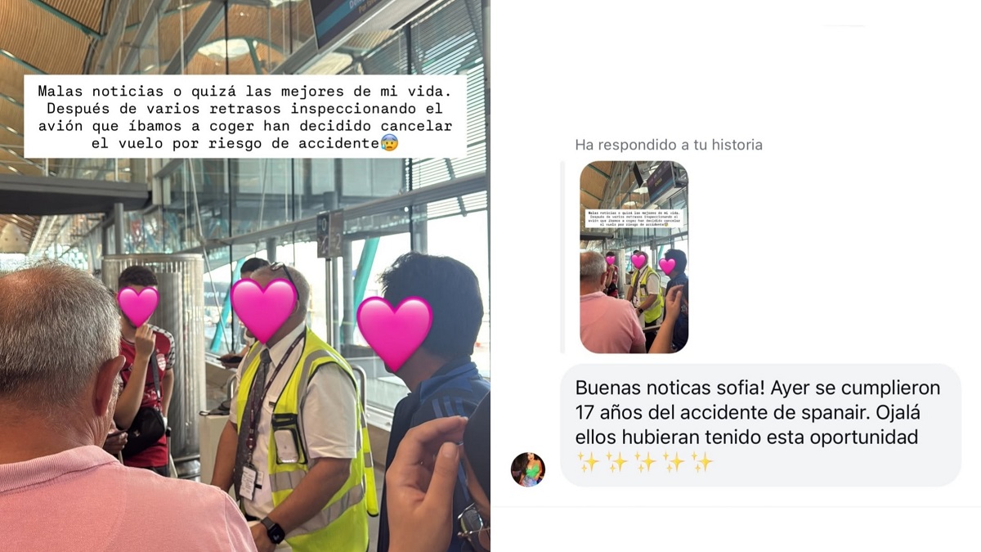Click the middle pink heart sticker on the vest man
Image resolution: width=981 pixels, height=552 pixels.
click(x=263, y=309)
